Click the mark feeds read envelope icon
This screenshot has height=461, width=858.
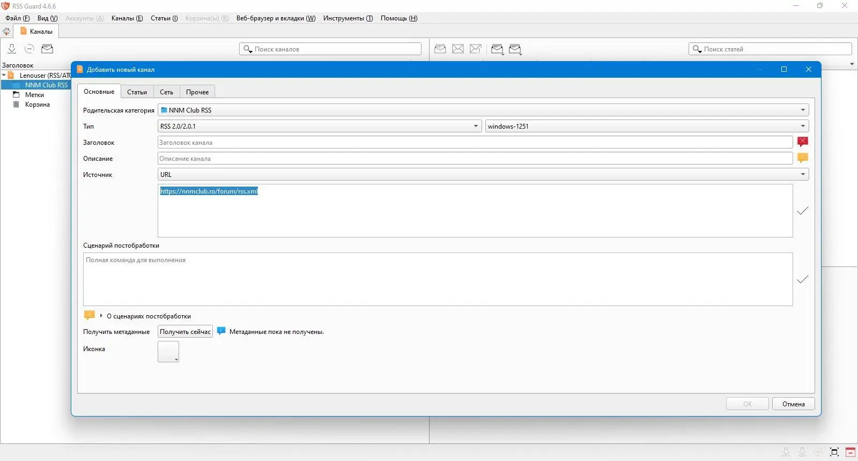coord(47,49)
